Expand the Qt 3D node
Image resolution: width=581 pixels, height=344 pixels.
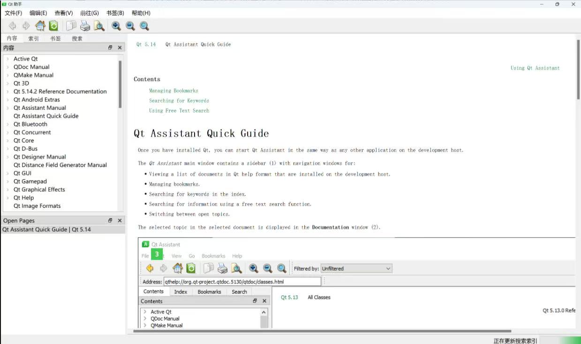point(8,83)
